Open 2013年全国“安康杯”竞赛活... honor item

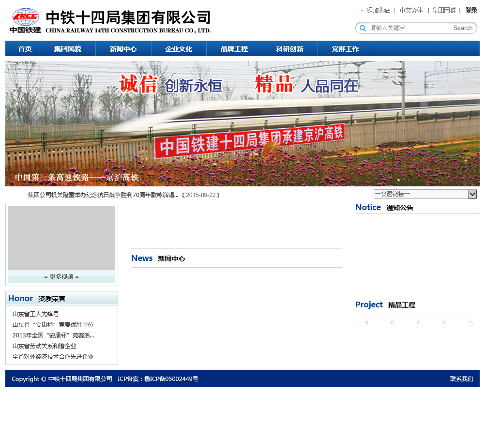(x=53, y=335)
